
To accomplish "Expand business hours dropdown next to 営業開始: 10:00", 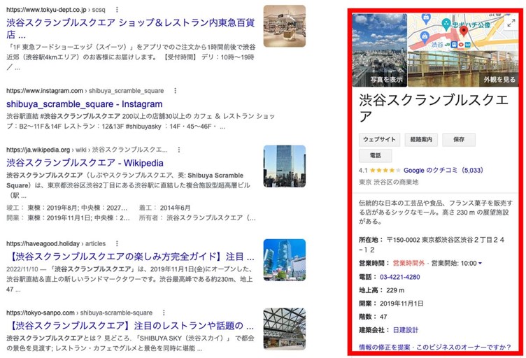I will tap(480, 264).
